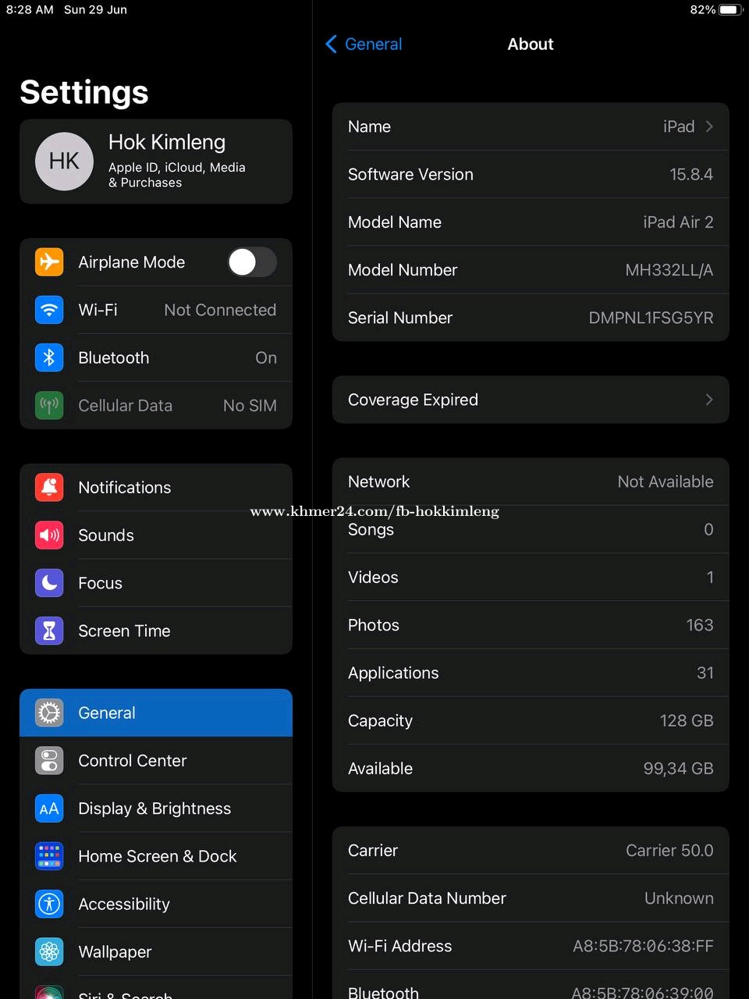Tap the Network Not Available value
This screenshot has height=999, width=749.
[x=666, y=482]
